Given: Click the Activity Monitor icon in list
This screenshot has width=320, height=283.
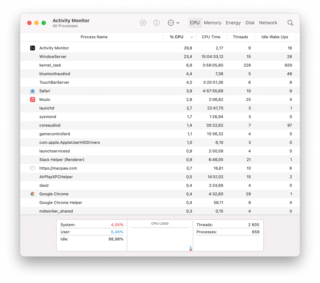Looking at the screenshot, I should (33, 48).
